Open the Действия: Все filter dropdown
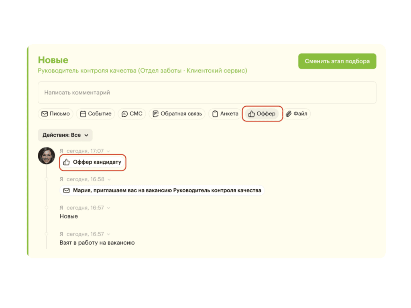411x308 pixels. click(x=65, y=136)
